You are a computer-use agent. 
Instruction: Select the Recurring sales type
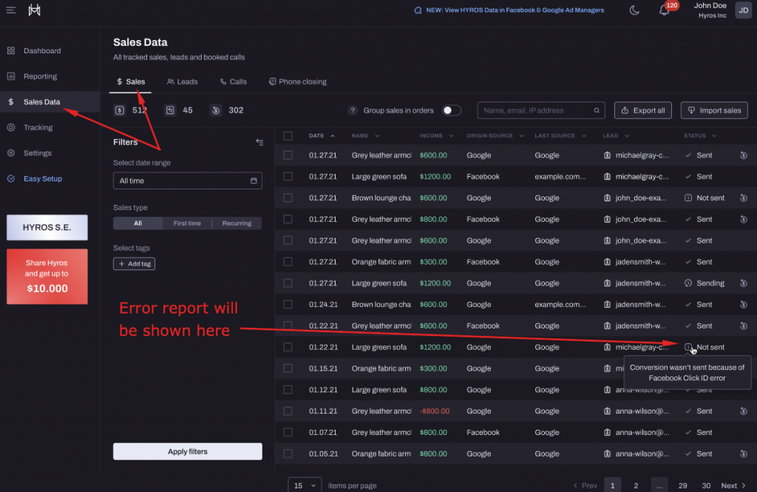(x=237, y=223)
